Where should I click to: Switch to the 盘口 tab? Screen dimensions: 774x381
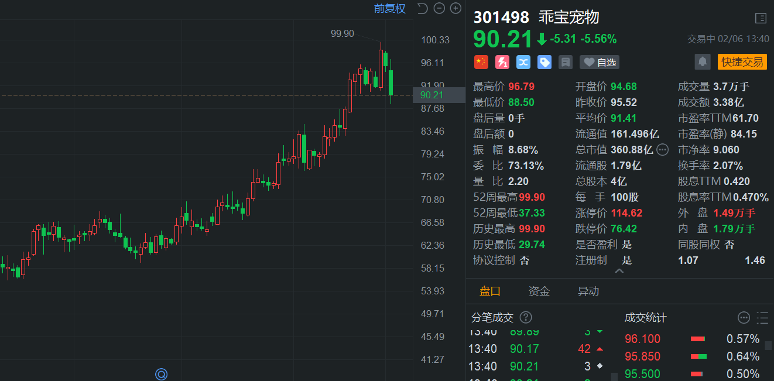(490, 291)
